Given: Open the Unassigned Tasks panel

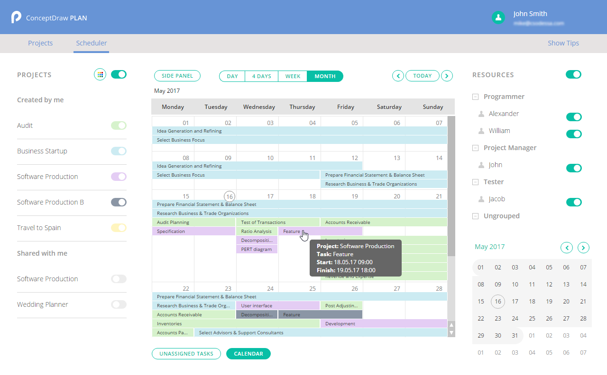Looking at the screenshot, I should [186, 354].
